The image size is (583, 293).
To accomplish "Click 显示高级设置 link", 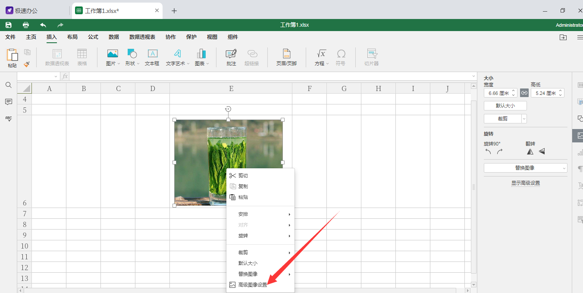I will tap(526, 183).
